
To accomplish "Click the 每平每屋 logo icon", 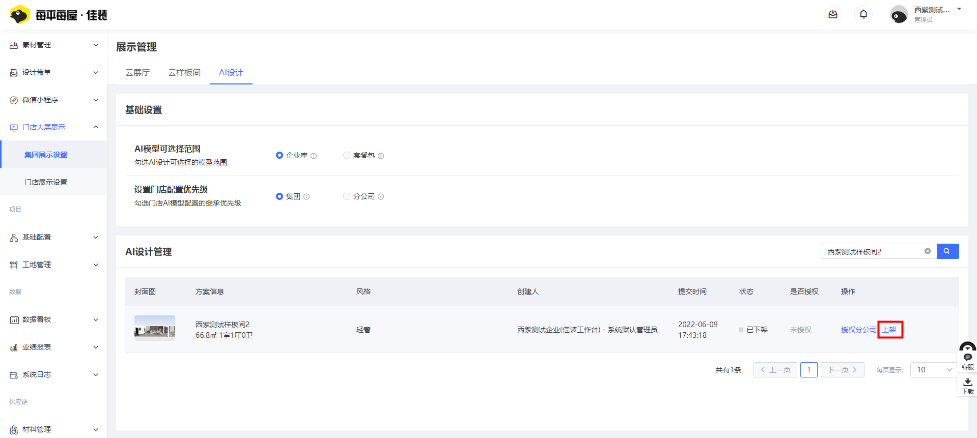I will pyautogui.click(x=19, y=15).
